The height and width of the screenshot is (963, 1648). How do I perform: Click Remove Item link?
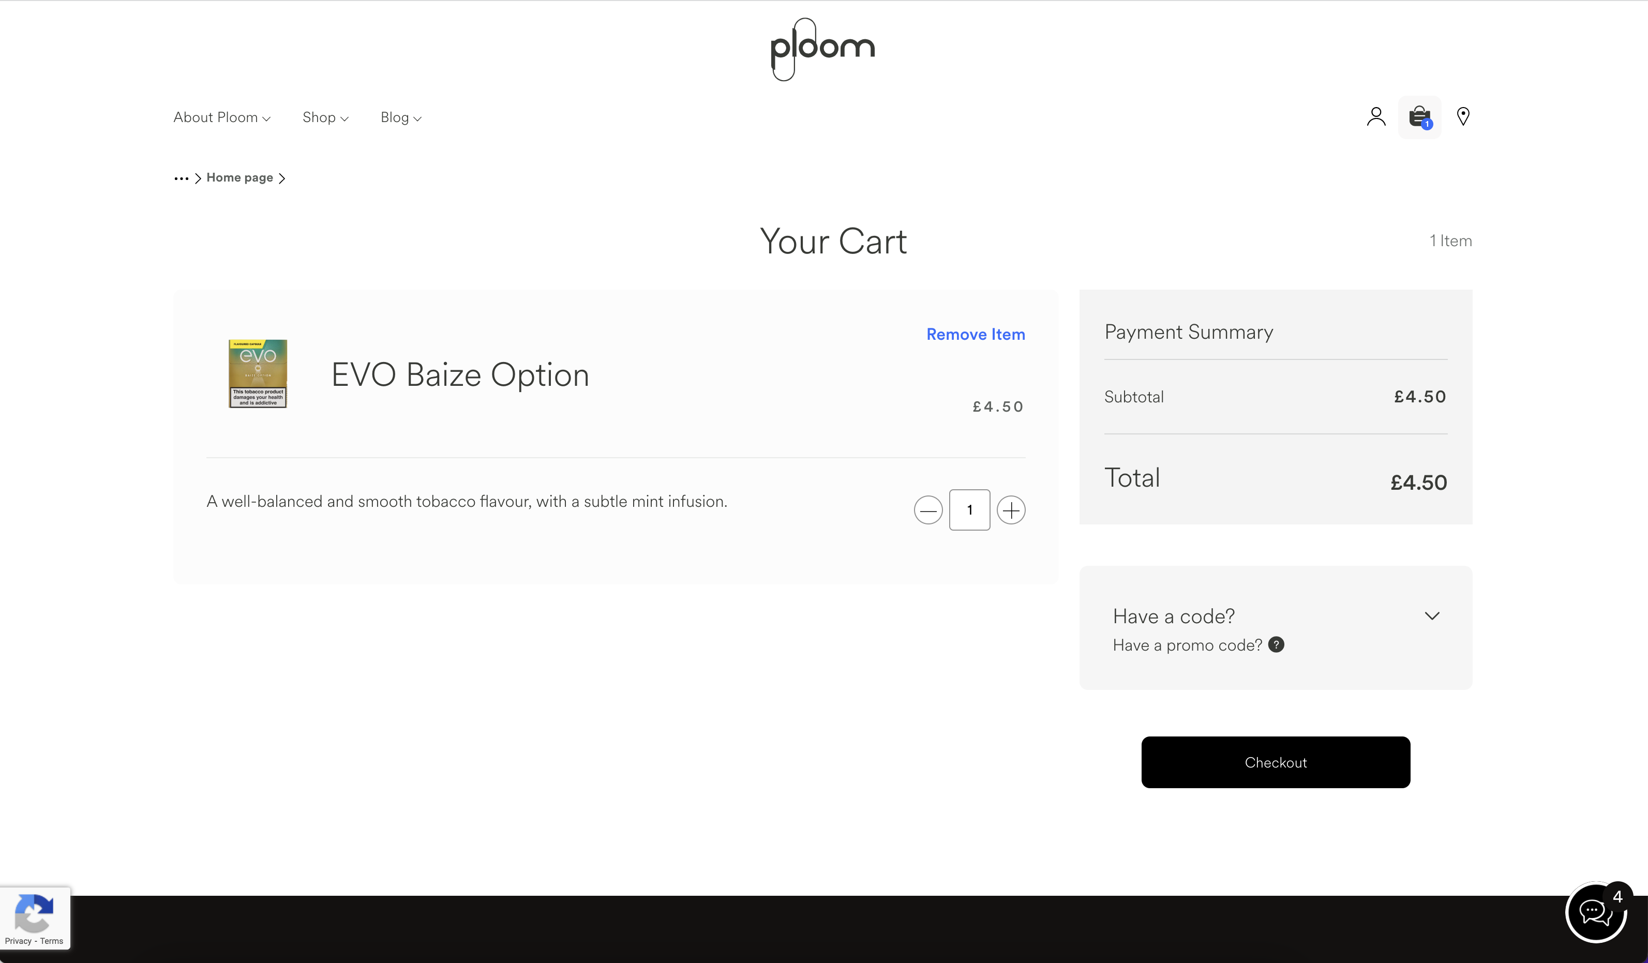(x=976, y=335)
